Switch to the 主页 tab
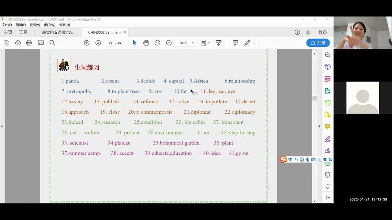This screenshot has width=392, height=220. (8, 32)
